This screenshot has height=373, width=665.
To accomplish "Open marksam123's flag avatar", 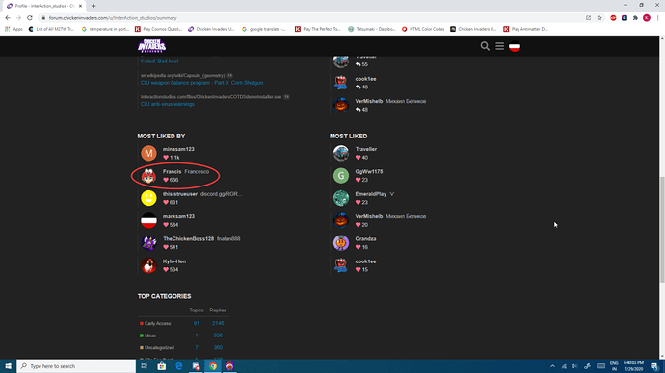I will coord(148,220).
